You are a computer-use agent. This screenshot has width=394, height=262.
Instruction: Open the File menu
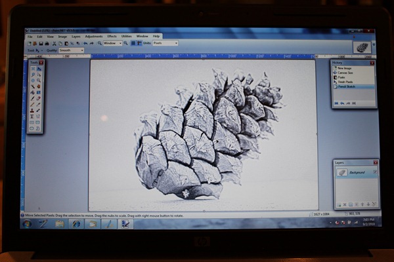tap(30, 37)
